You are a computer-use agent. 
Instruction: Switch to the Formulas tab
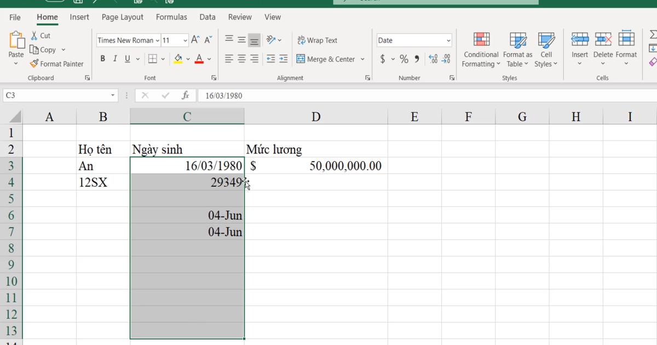[171, 17]
